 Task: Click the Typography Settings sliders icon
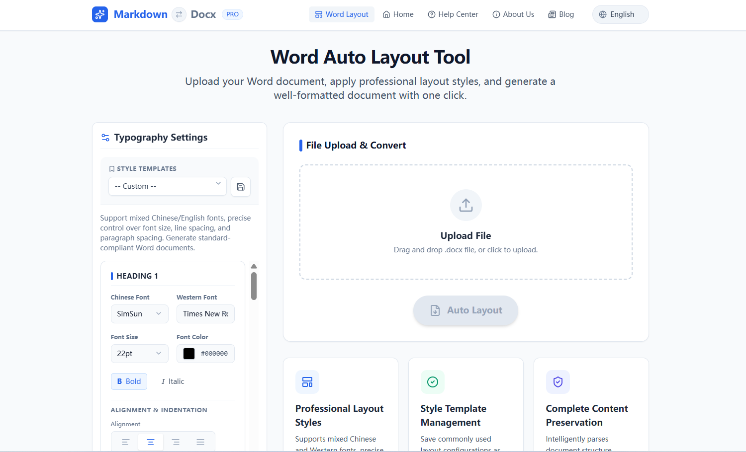105,138
